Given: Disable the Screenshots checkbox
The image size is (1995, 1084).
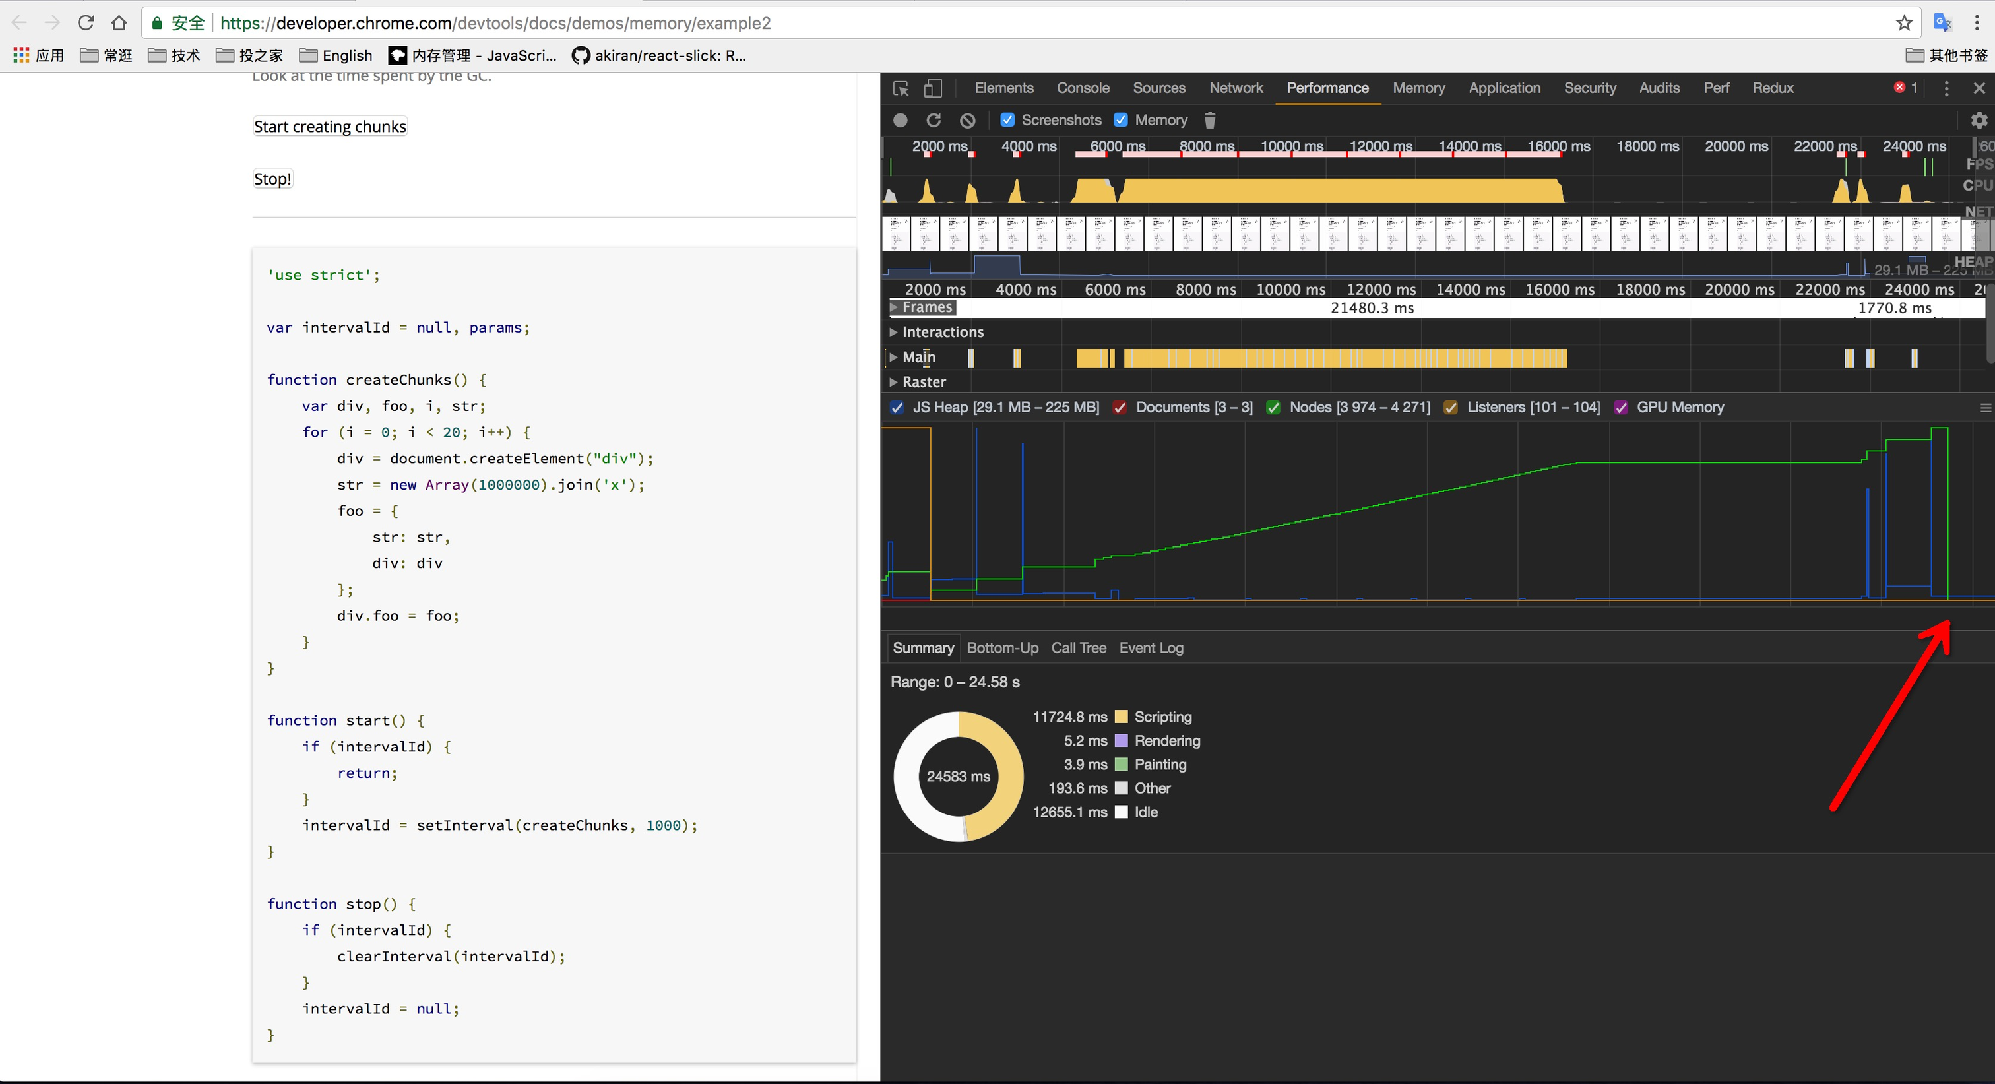Looking at the screenshot, I should coord(1007,120).
